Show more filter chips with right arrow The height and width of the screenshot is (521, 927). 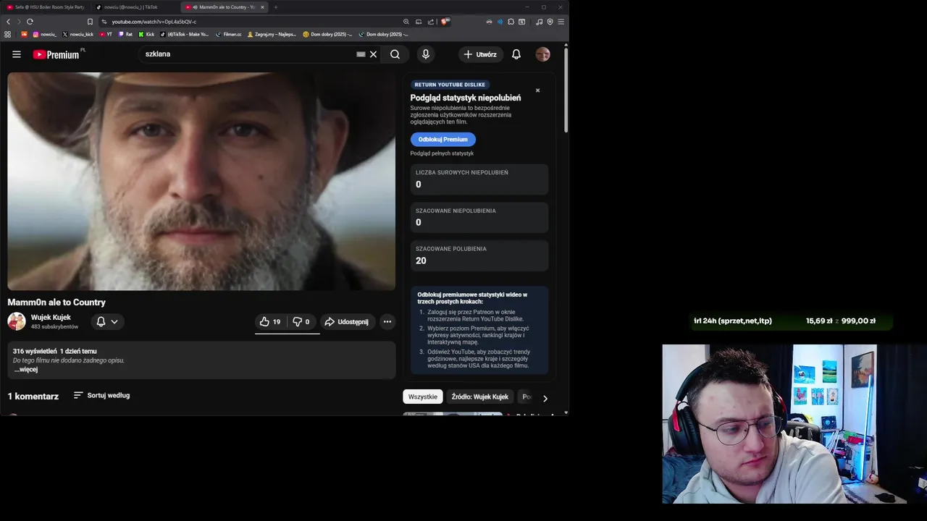point(545,398)
